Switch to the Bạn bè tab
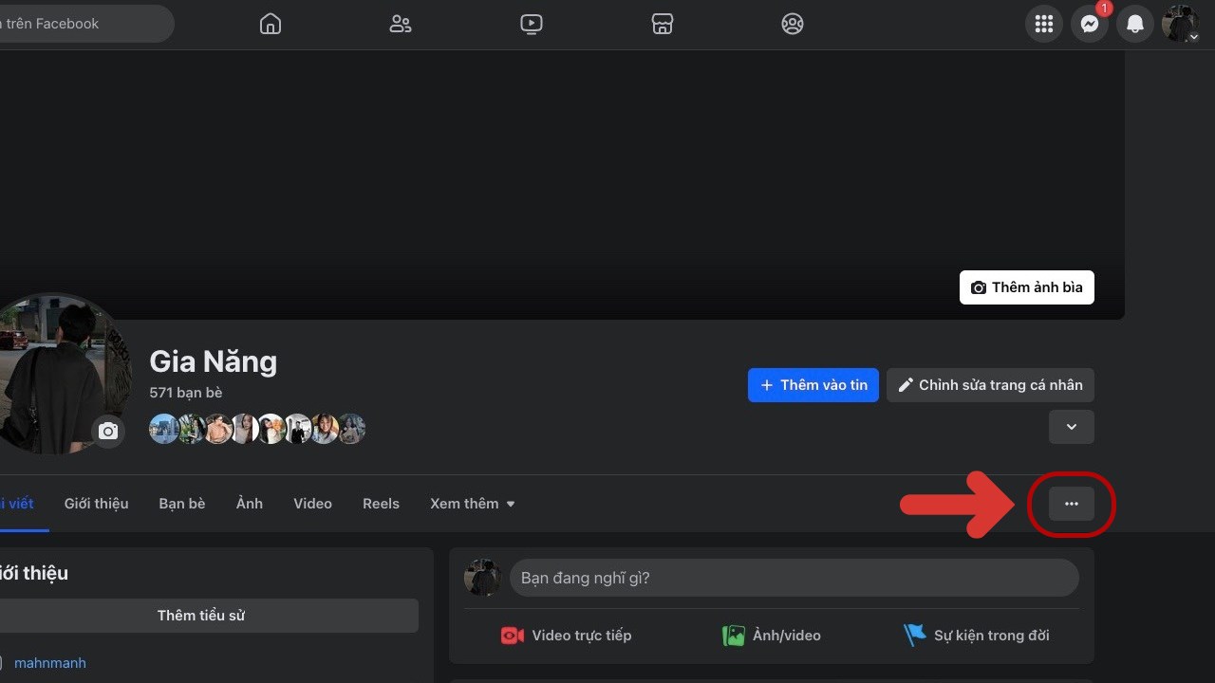This screenshot has height=683, width=1215. tap(182, 504)
